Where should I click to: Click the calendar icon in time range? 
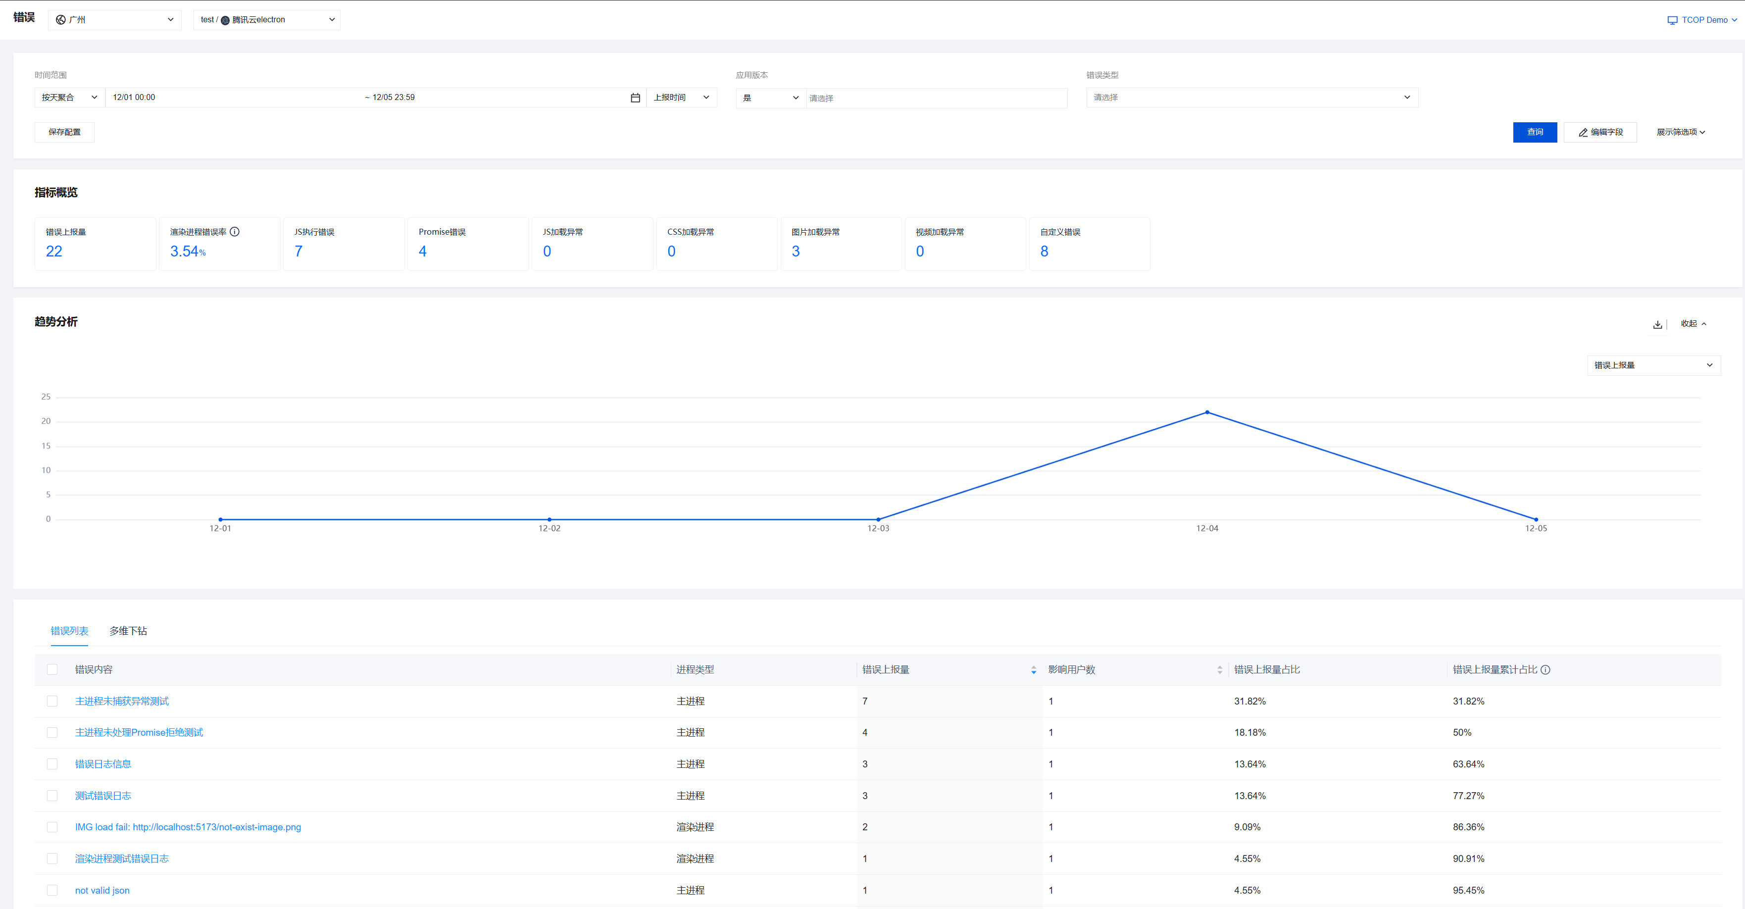pos(635,98)
